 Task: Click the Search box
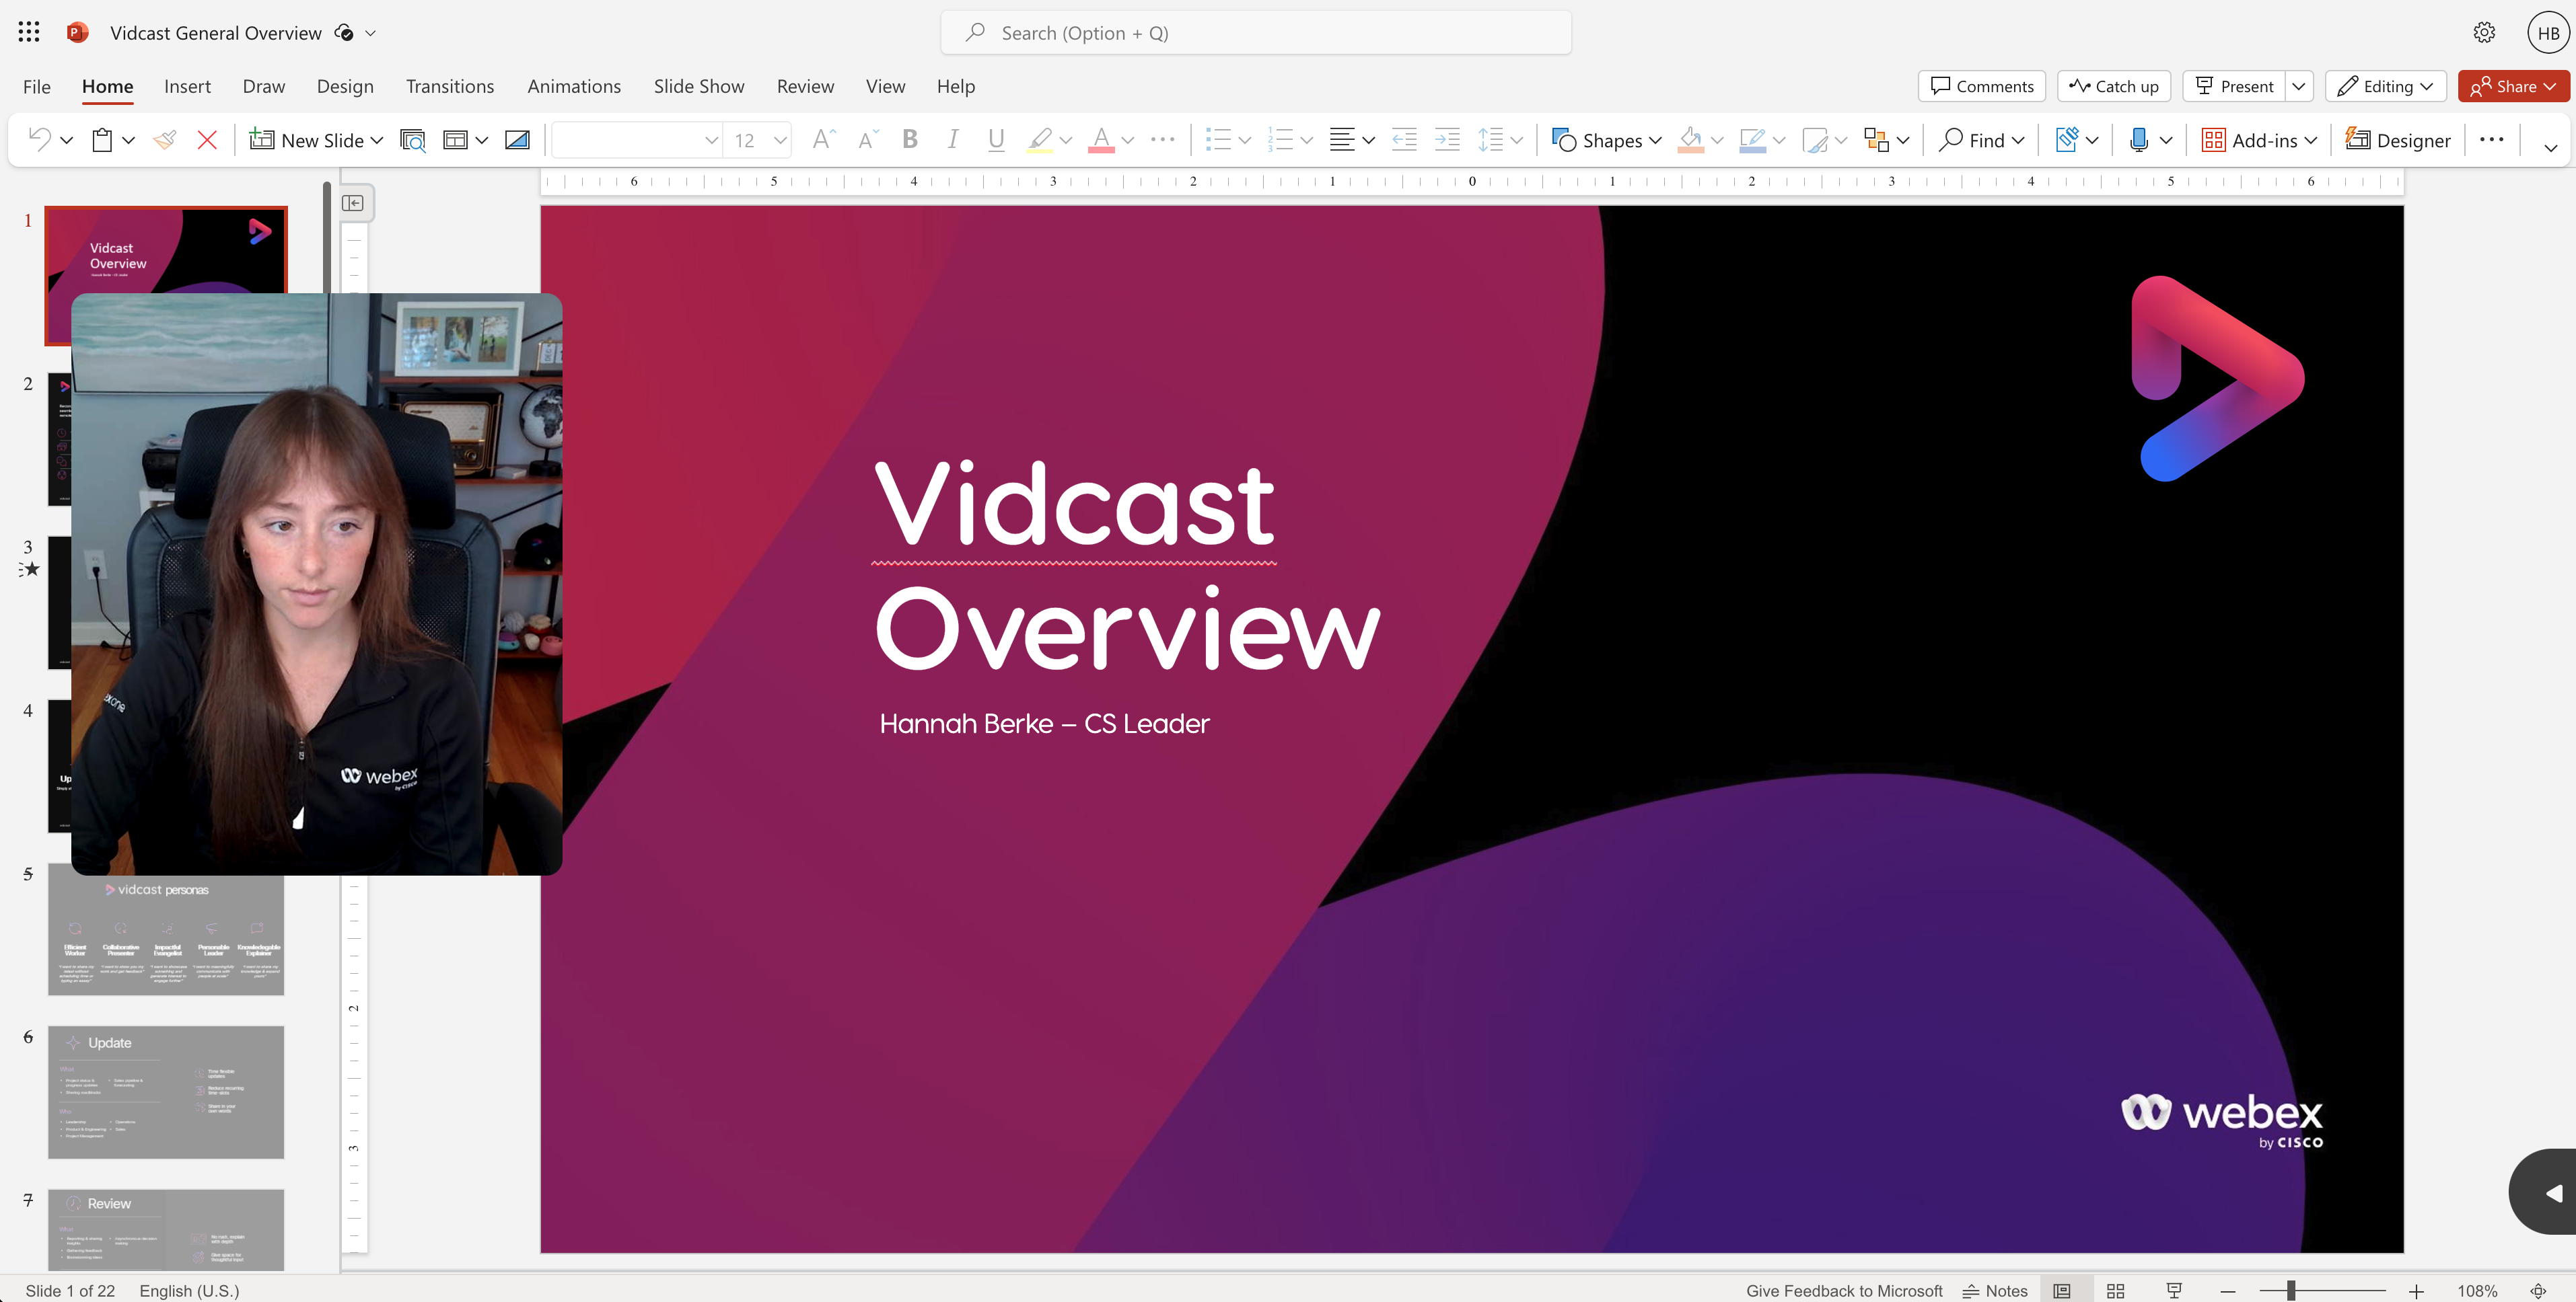pos(1256,33)
